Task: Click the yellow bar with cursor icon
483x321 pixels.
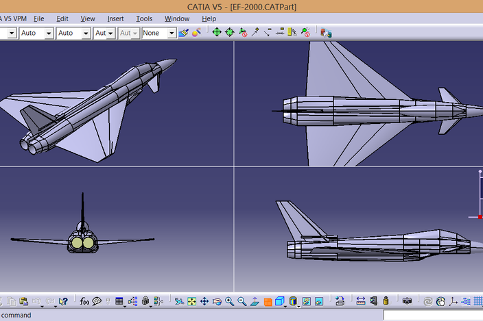Action: tap(292, 31)
